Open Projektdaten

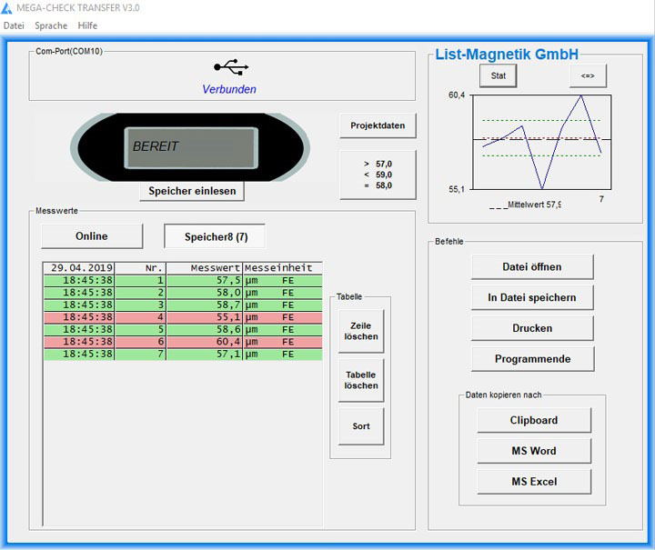point(378,125)
